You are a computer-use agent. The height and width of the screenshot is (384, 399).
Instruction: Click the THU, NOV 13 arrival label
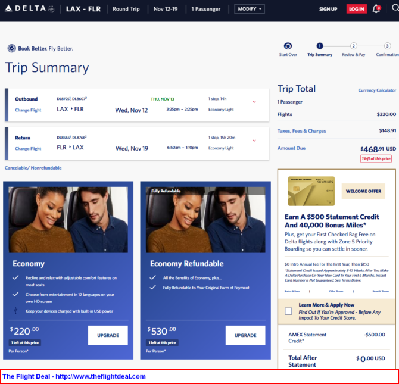(163, 99)
